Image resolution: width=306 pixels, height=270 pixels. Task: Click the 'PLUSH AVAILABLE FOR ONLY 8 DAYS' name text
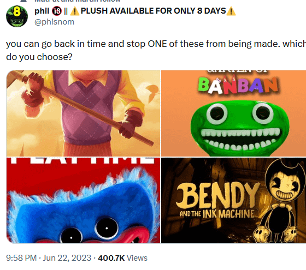pyautogui.click(x=154, y=11)
